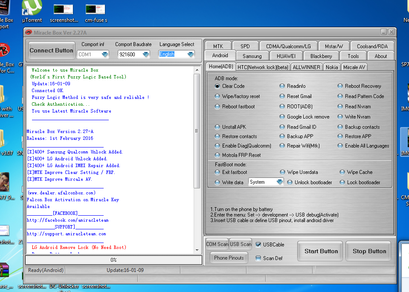Run the COM Scan button
This screenshot has width=409, height=292.
click(217, 244)
